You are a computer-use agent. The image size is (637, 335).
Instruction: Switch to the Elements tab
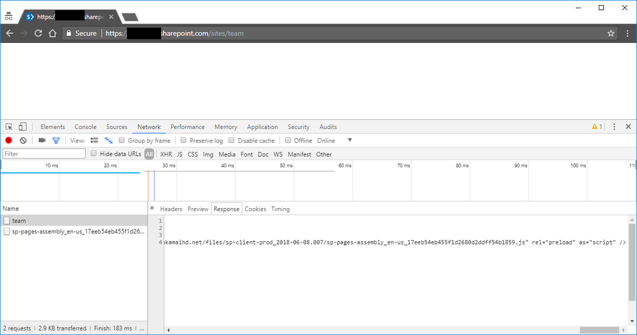coord(52,127)
